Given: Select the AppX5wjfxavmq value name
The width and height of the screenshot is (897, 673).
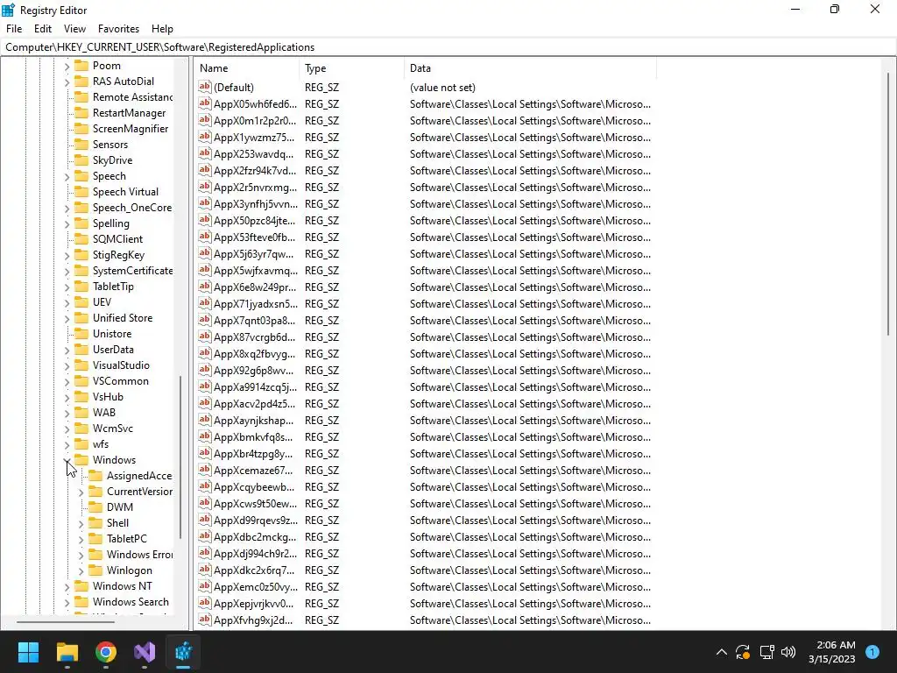Looking at the screenshot, I should (x=256, y=270).
